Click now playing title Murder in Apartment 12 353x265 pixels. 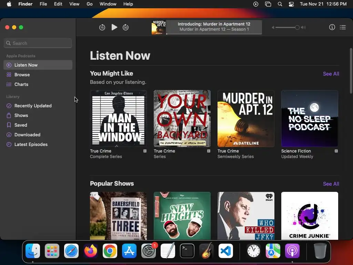214,24
